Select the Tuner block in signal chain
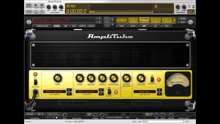 coord(122,20)
